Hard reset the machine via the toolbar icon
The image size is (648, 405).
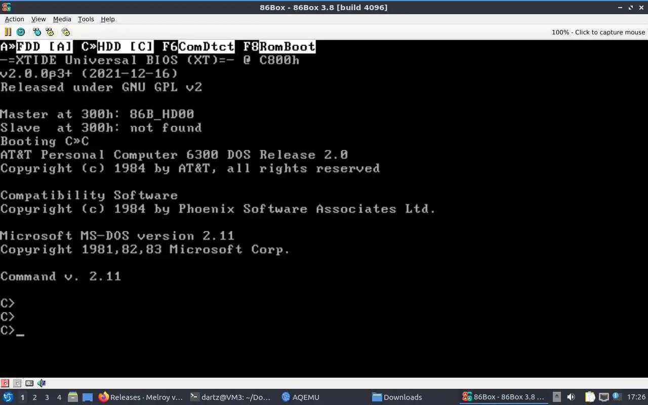(21, 32)
